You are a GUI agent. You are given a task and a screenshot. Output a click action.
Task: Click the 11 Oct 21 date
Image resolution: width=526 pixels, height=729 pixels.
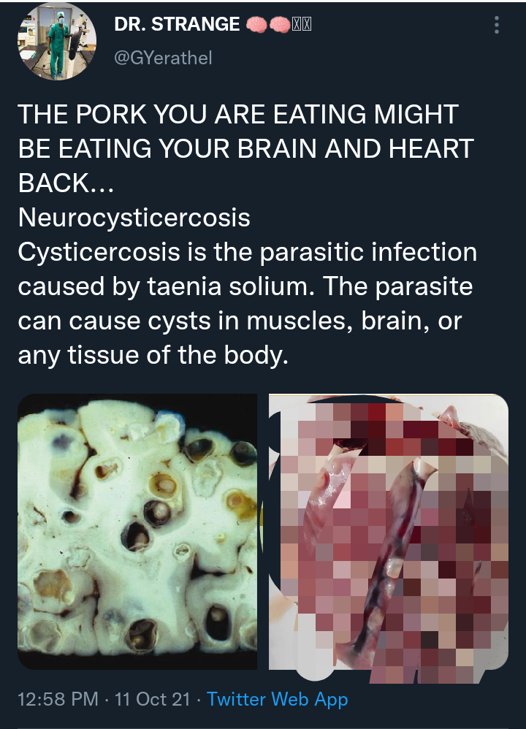click(x=153, y=699)
